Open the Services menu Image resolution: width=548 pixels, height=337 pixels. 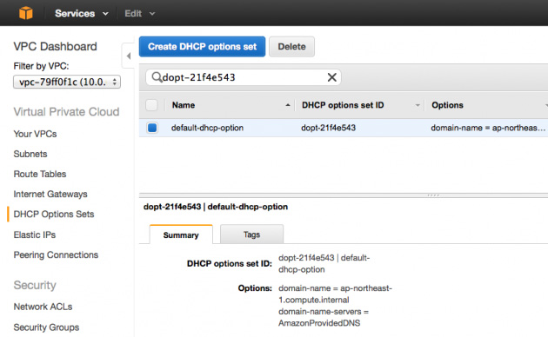click(82, 13)
